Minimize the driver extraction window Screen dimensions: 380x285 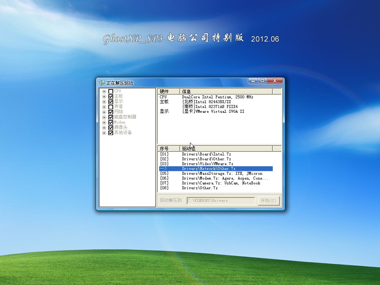253,81
